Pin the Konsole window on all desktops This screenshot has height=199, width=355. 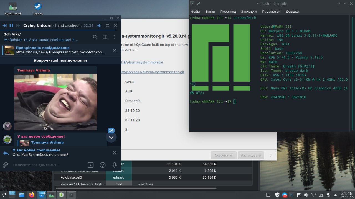(x=199, y=4)
